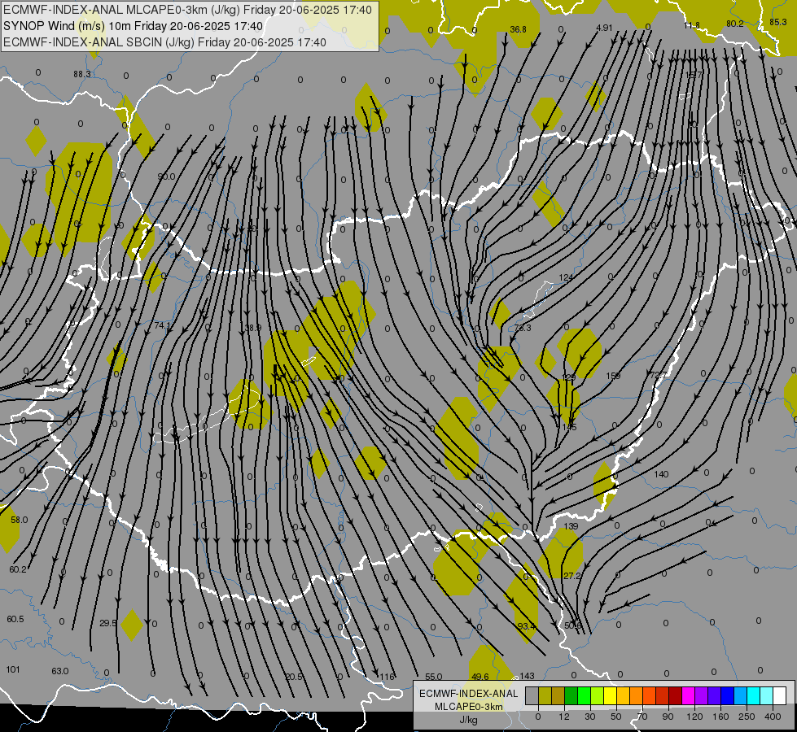Click the map value 27.2

572,576
